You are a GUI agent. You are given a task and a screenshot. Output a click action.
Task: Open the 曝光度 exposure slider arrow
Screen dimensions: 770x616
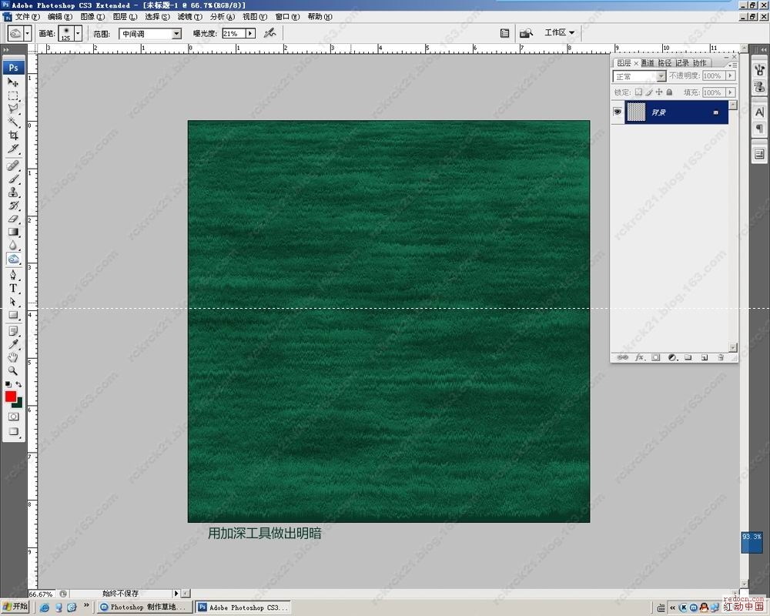(x=250, y=33)
